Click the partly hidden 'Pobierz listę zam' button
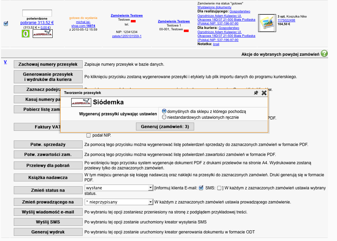Viewport: 337px width, 241px height. tap(36, 109)
